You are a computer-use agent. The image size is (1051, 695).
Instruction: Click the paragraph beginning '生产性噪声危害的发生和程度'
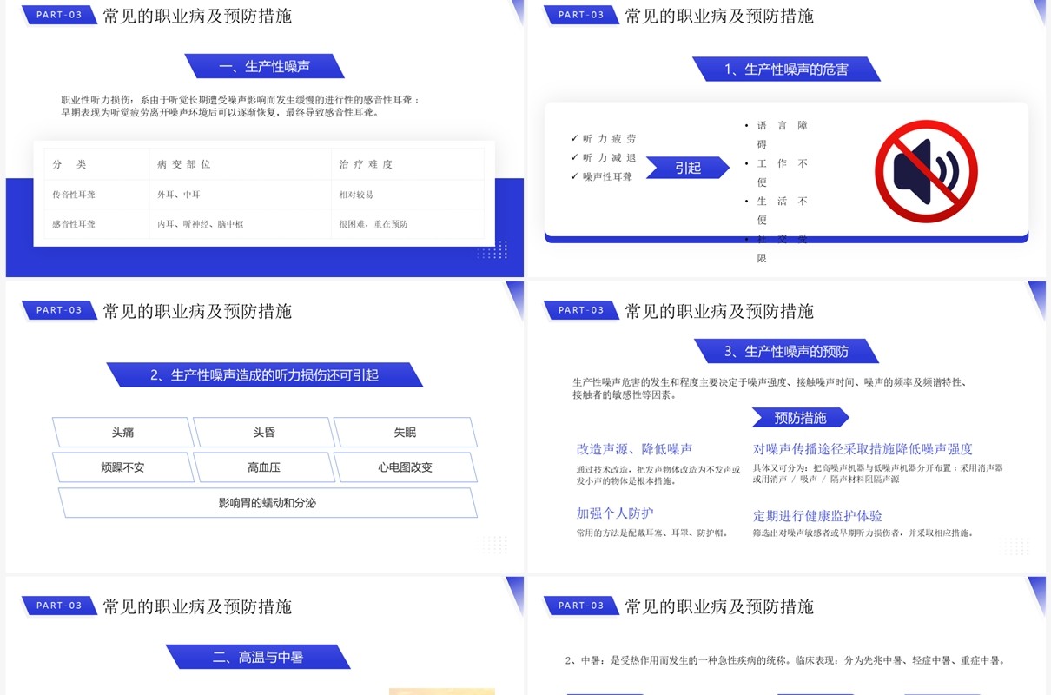tap(770, 388)
